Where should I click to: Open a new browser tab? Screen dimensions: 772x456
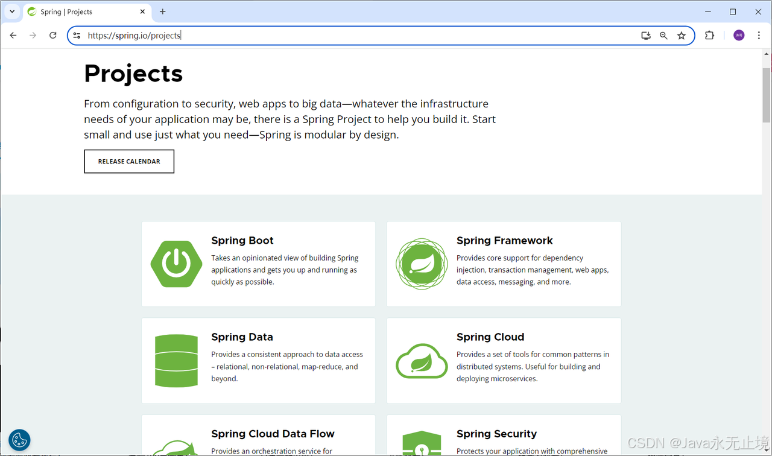click(163, 11)
